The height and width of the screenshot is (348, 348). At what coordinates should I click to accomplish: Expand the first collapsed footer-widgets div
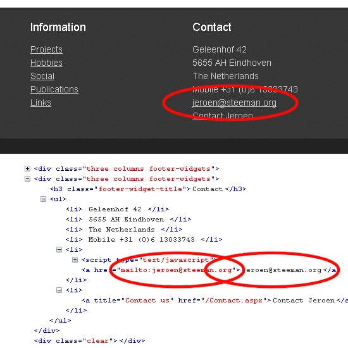coord(27,169)
